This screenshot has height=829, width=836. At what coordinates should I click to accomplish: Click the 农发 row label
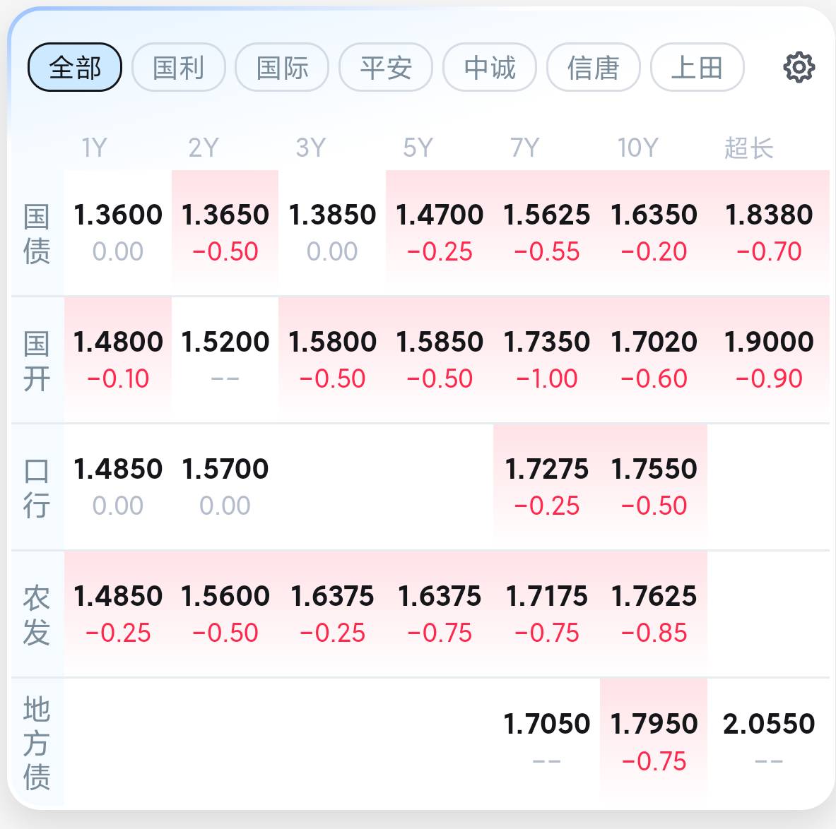tap(37, 615)
